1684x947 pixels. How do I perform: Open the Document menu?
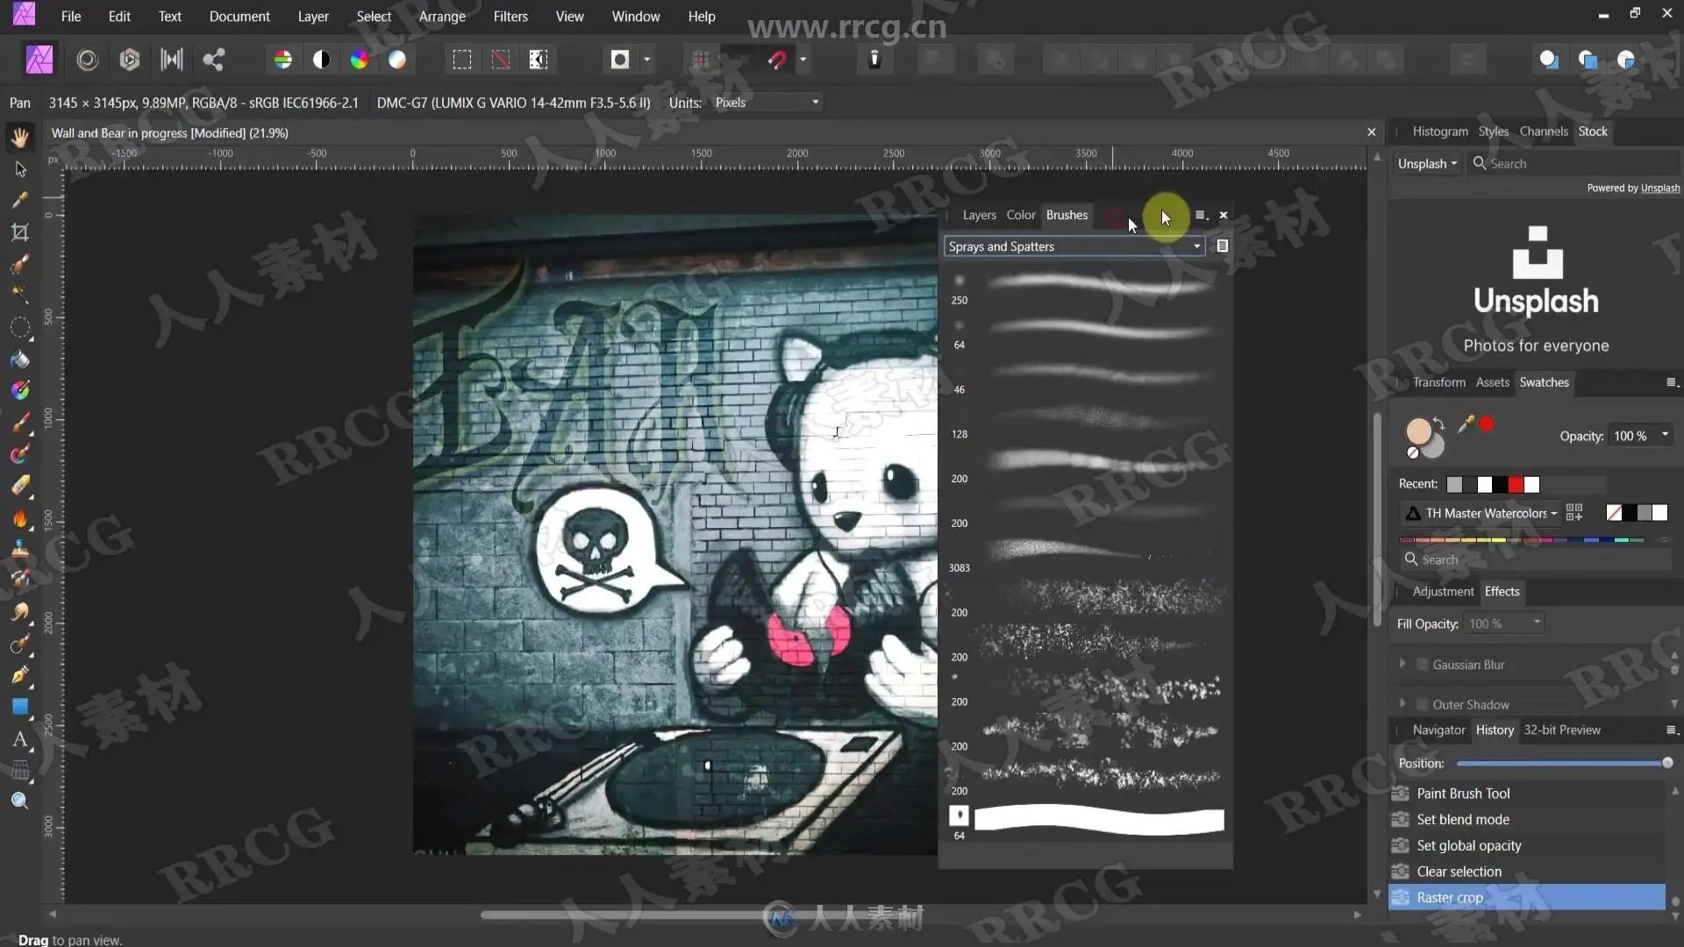coord(239,17)
